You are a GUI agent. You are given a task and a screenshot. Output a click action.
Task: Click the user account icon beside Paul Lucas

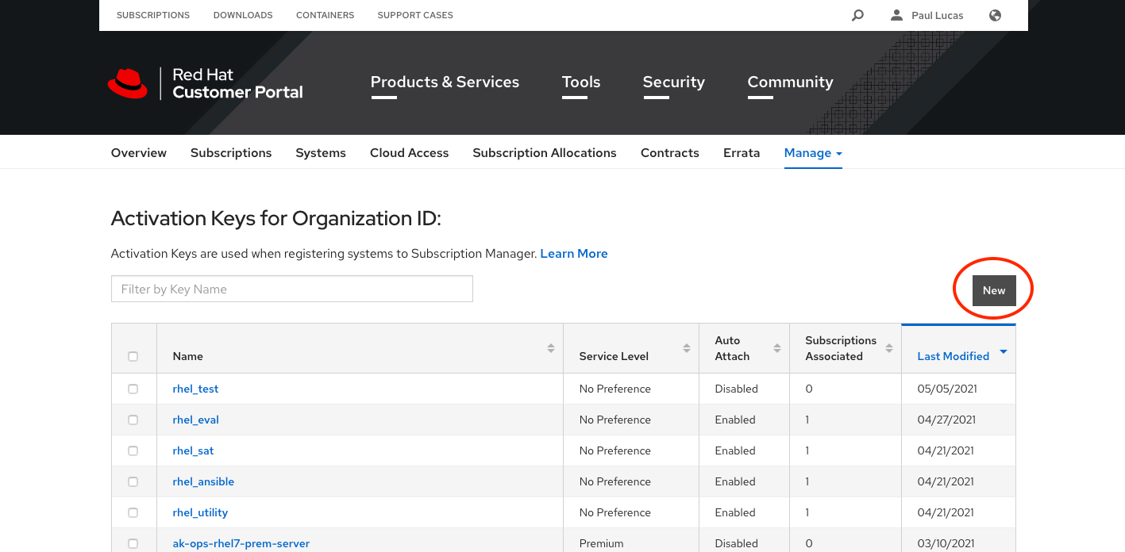tap(897, 15)
